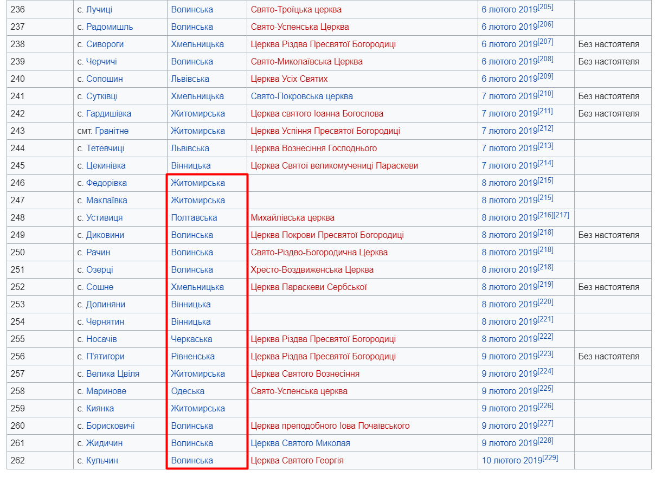Click the Одеська oblast link
Viewport: 662px width, 477px height.
188,391
